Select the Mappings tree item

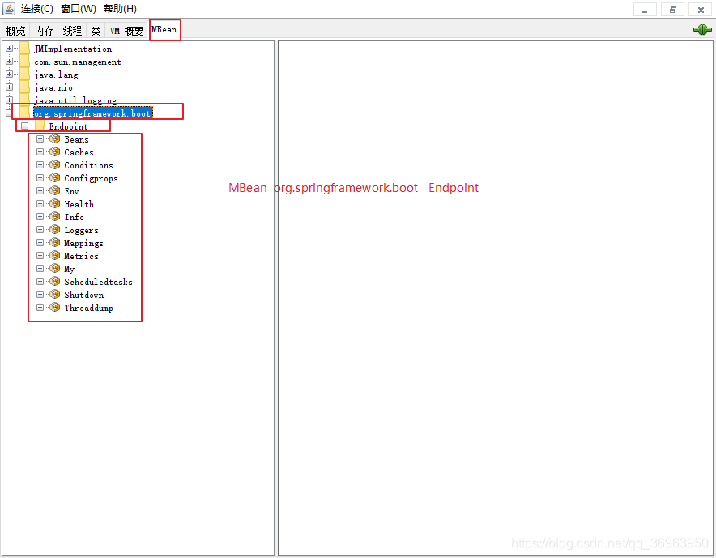tap(83, 244)
